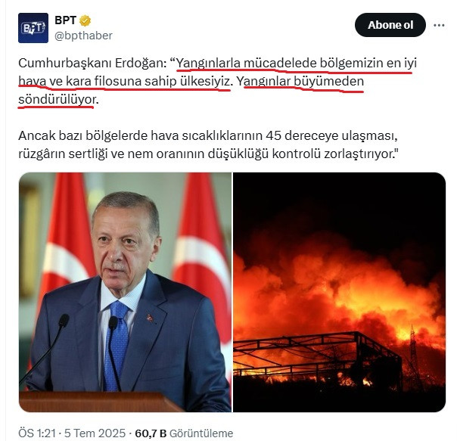Click the underlined 'Yangınlarla mücadelede' phrase
This screenshot has height=441, width=457.
coord(247,63)
